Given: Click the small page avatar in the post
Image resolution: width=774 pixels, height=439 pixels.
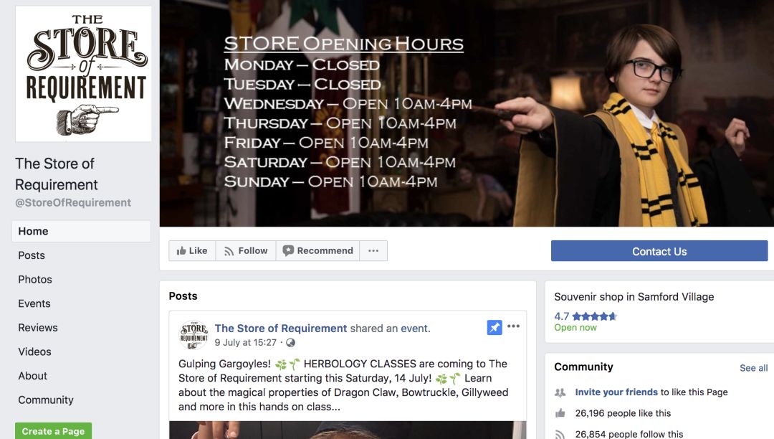Looking at the screenshot, I should coord(193,335).
